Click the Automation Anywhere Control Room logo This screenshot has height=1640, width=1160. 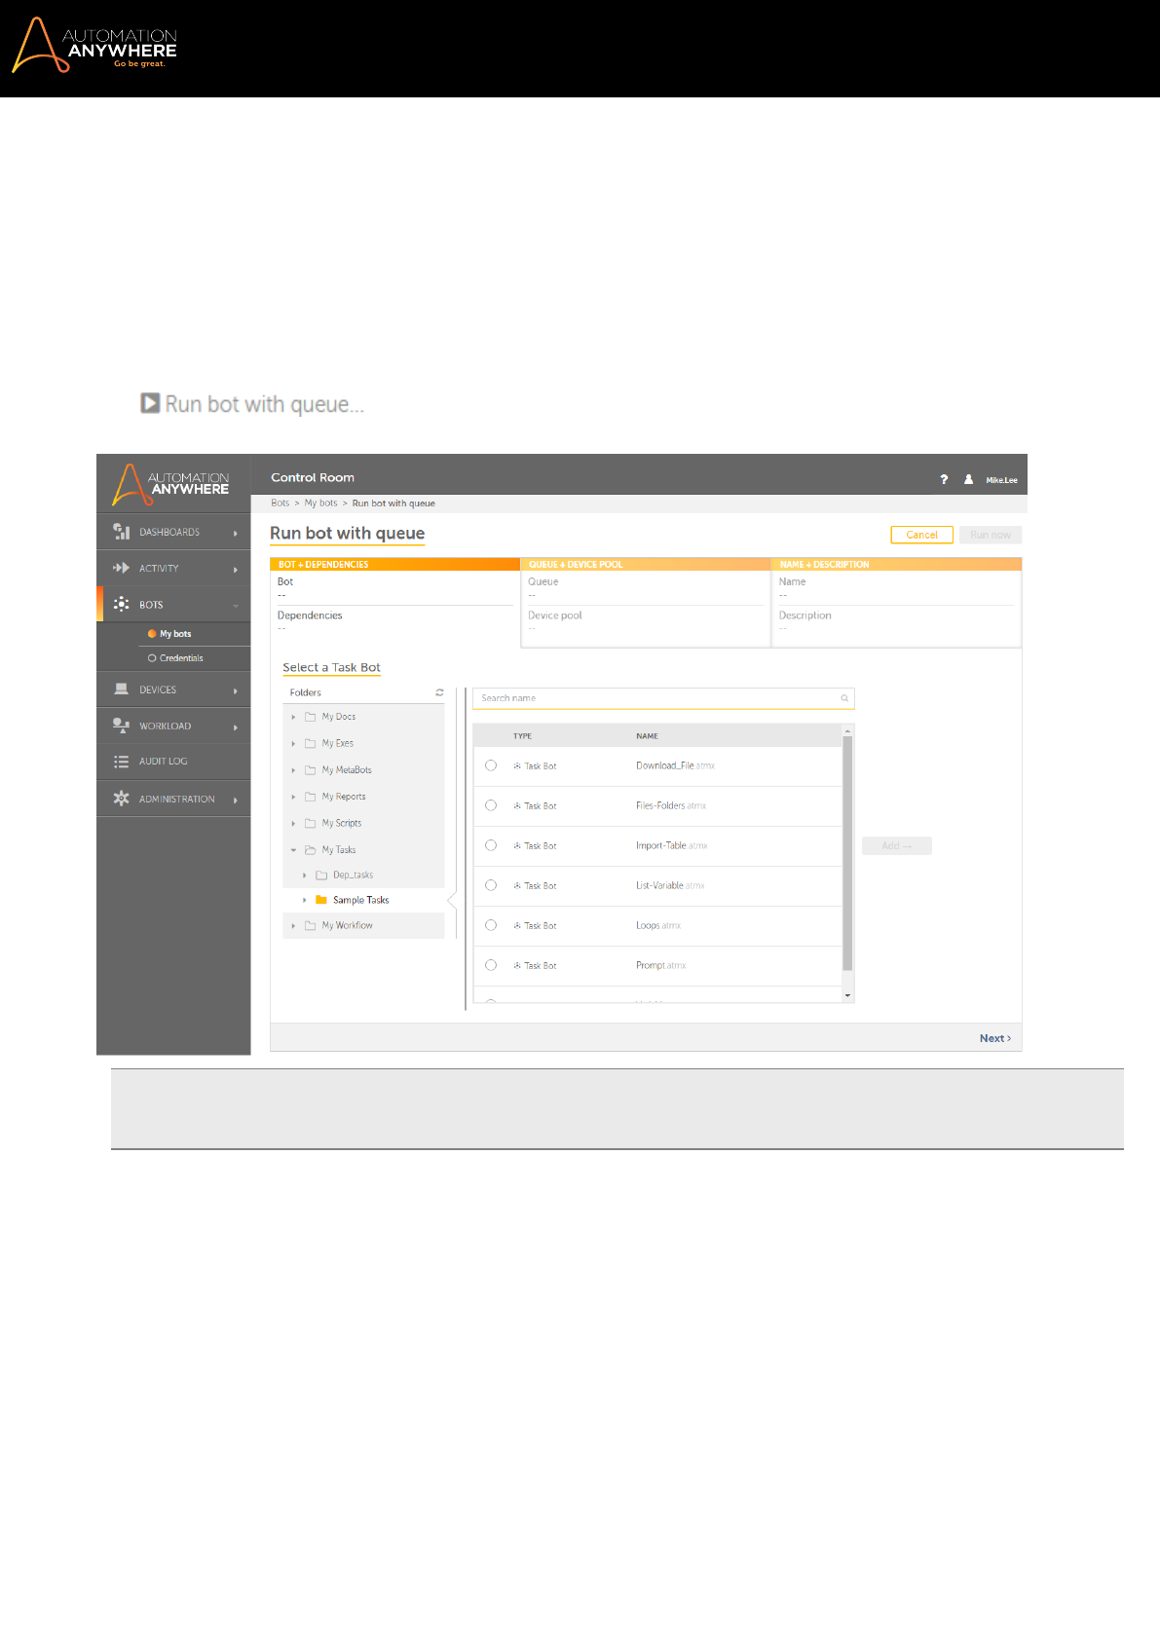click(171, 484)
